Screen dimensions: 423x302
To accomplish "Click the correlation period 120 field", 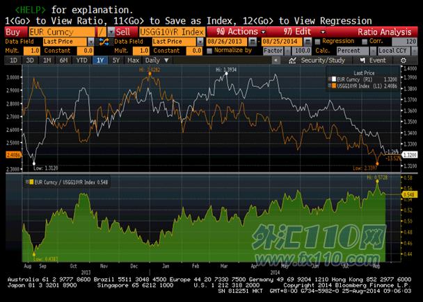I will (x=404, y=42).
